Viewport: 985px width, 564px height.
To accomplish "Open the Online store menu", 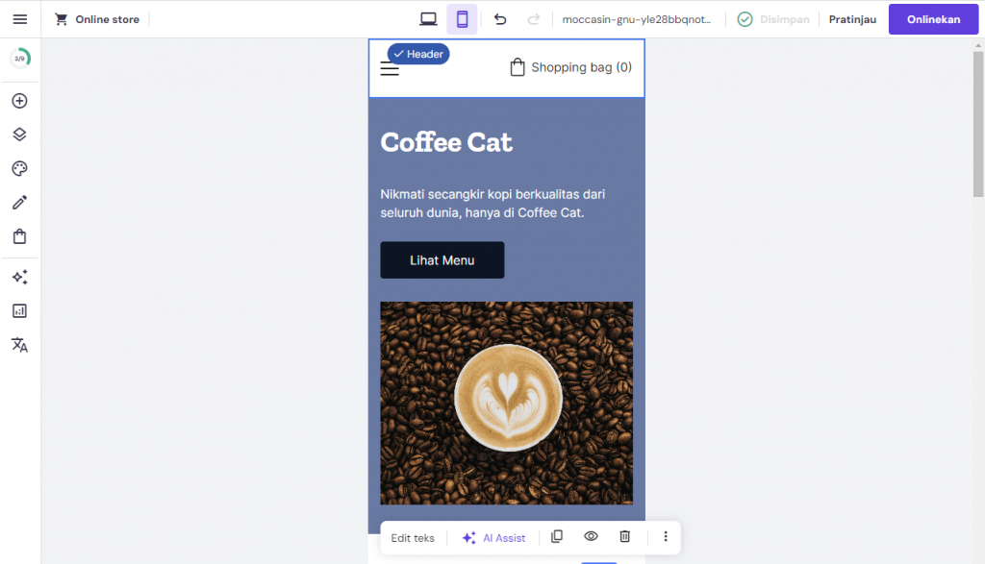I will point(96,18).
